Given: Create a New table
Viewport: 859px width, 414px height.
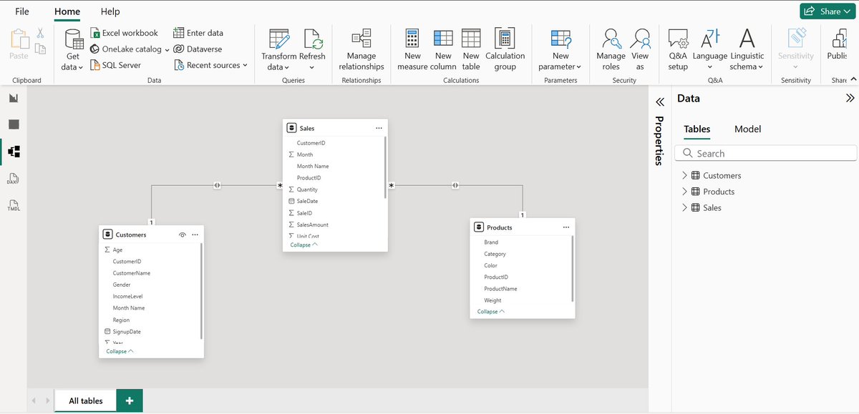Looking at the screenshot, I should pyautogui.click(x=471, y=49).
